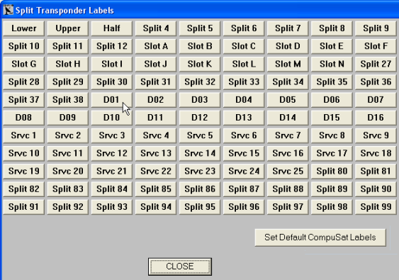Click the Split 80 button

(332, 171)
